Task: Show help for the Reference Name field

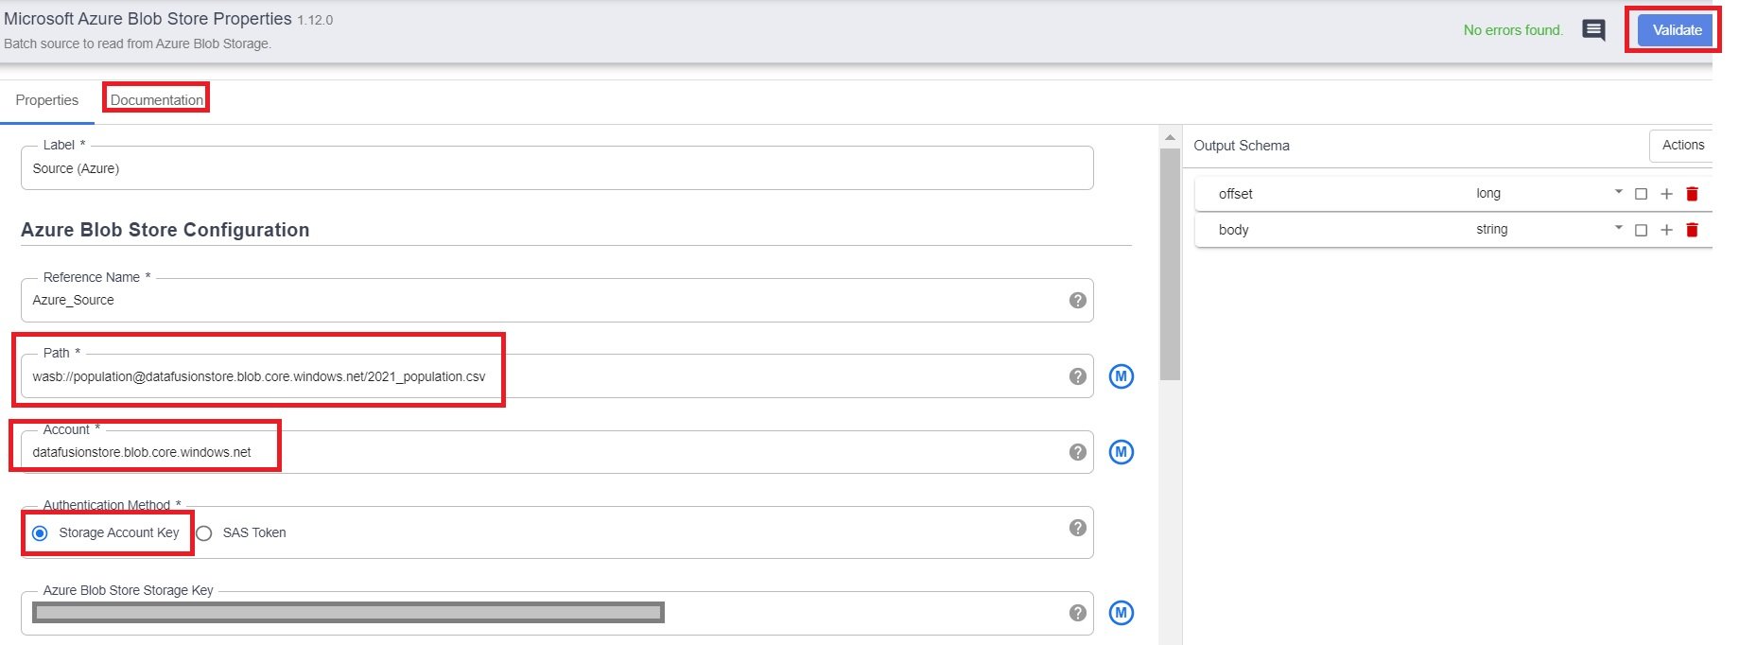Action: [1077, 300]
